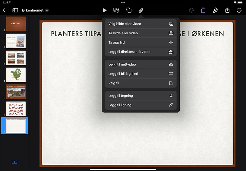Select the highlighted slide 7 thumbnail
Screen dimensions: 246x171
click(x=16, y=126)
